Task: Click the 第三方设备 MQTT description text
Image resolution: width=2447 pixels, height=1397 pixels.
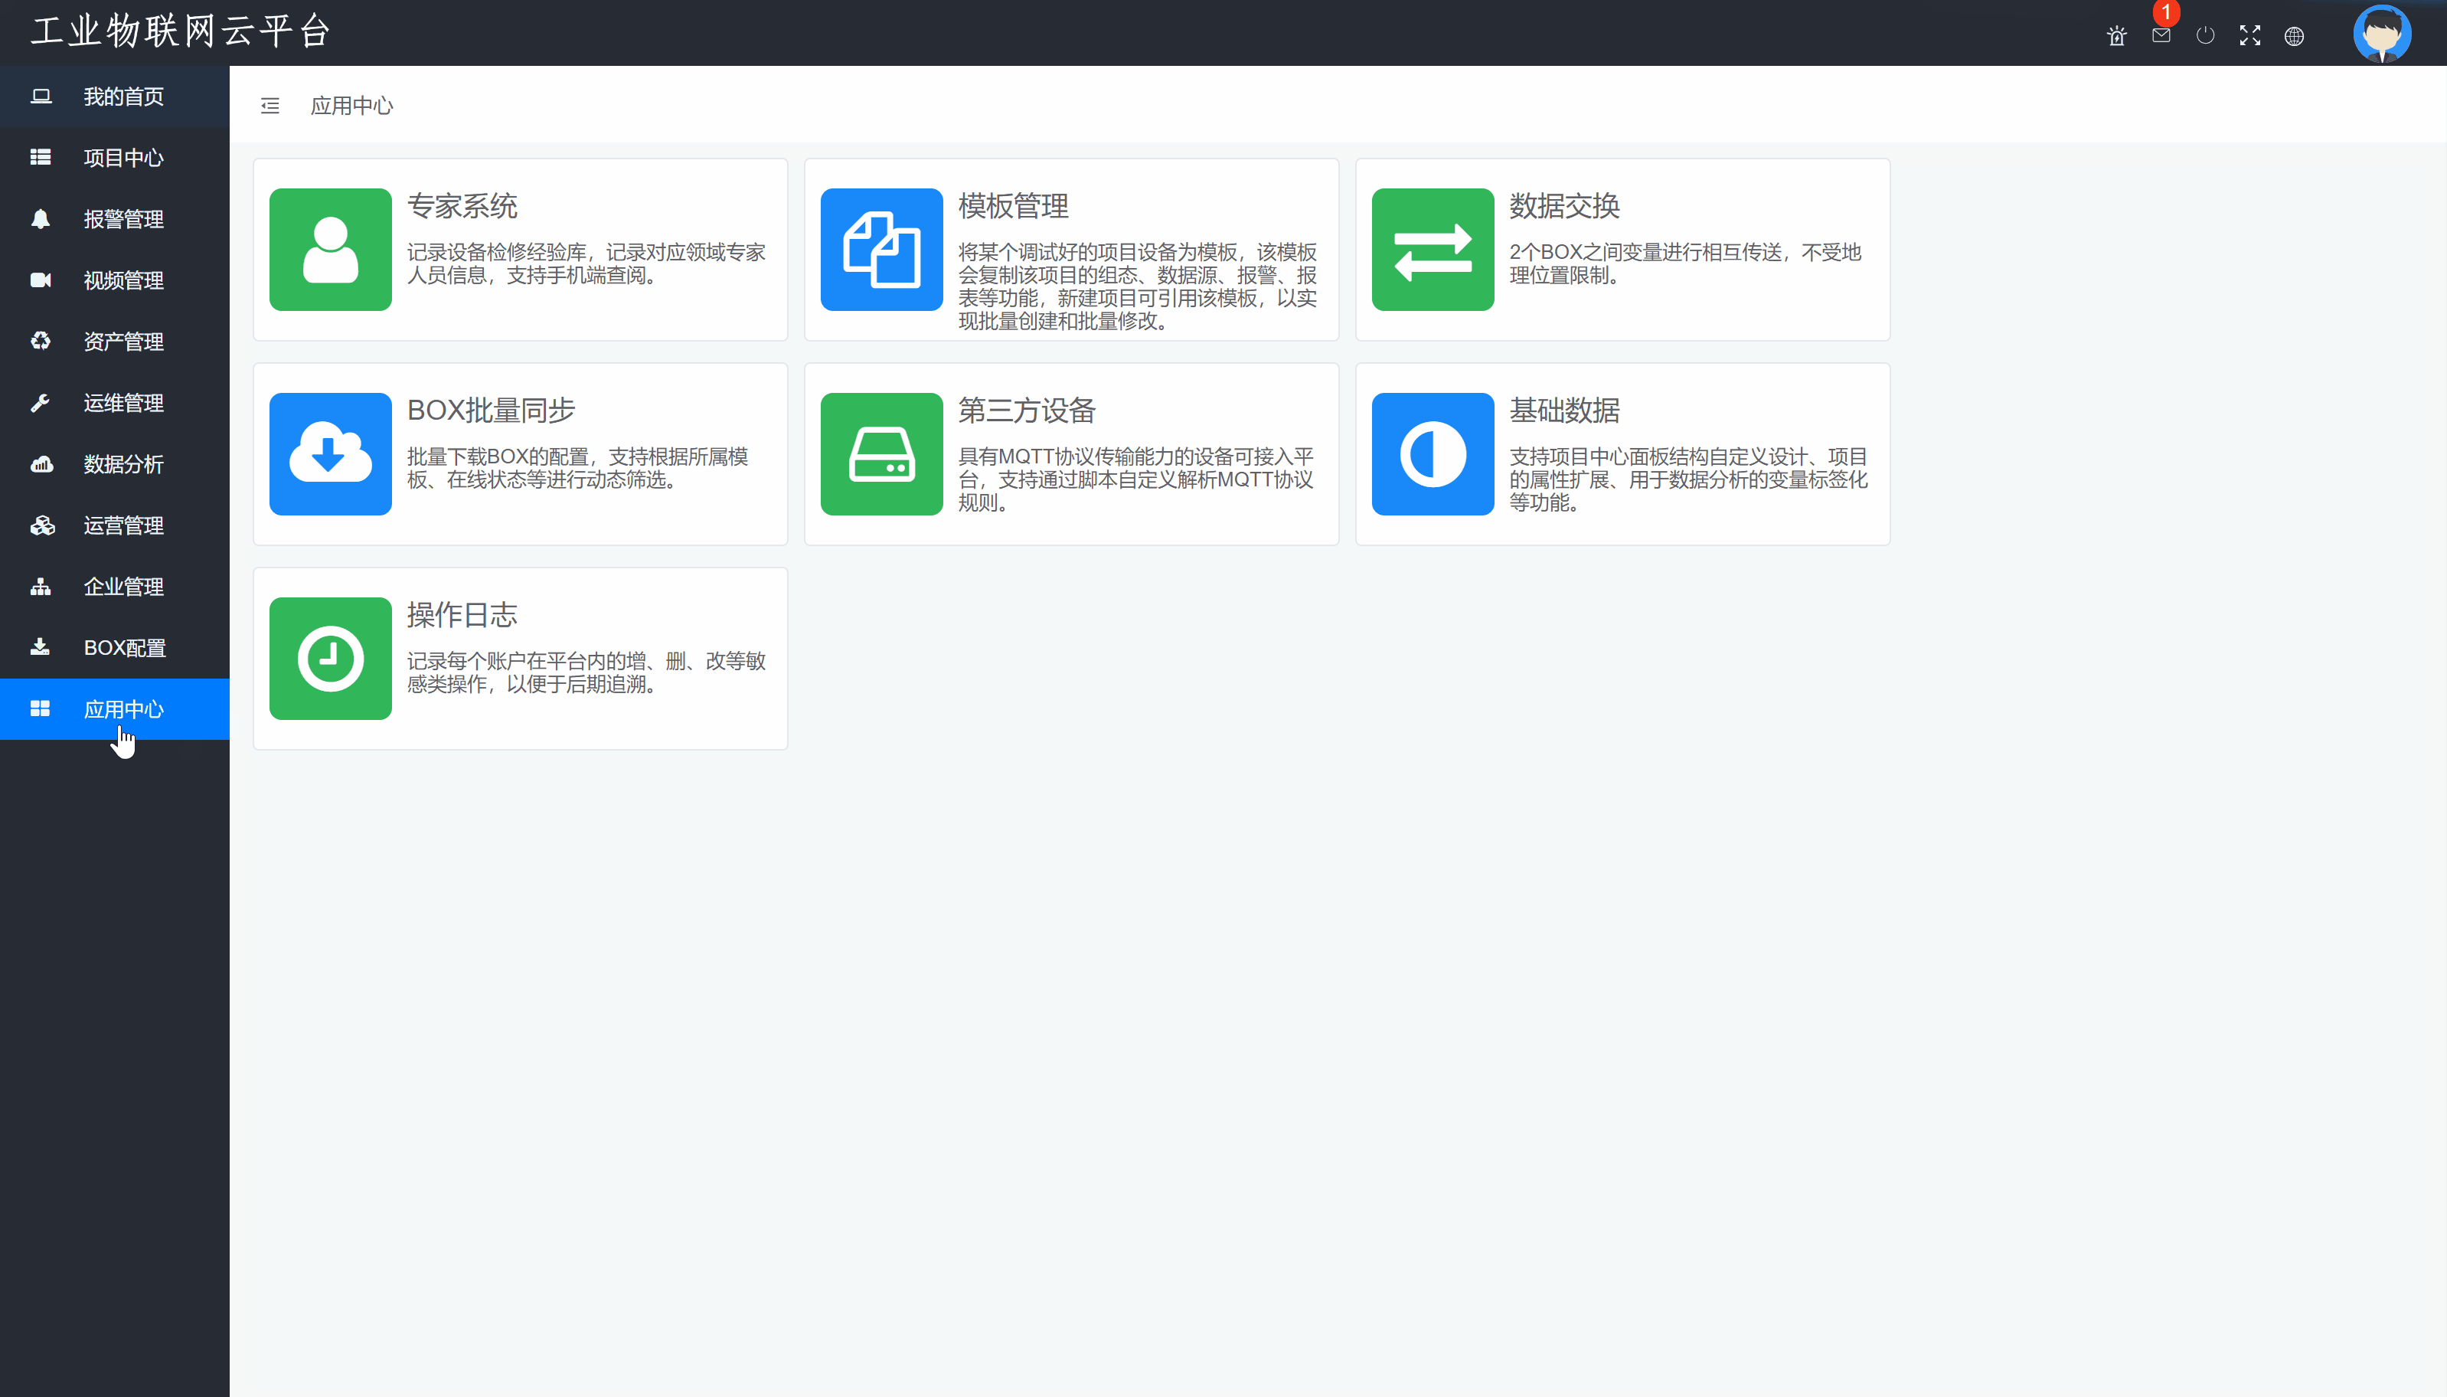Action: (x=1136, y=479)
